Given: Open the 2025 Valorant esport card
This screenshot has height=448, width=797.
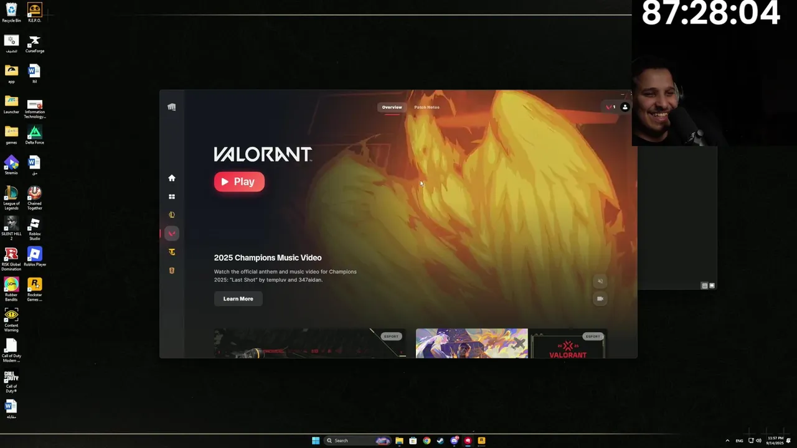Looking at the screenshot, I should pos(568,343).
